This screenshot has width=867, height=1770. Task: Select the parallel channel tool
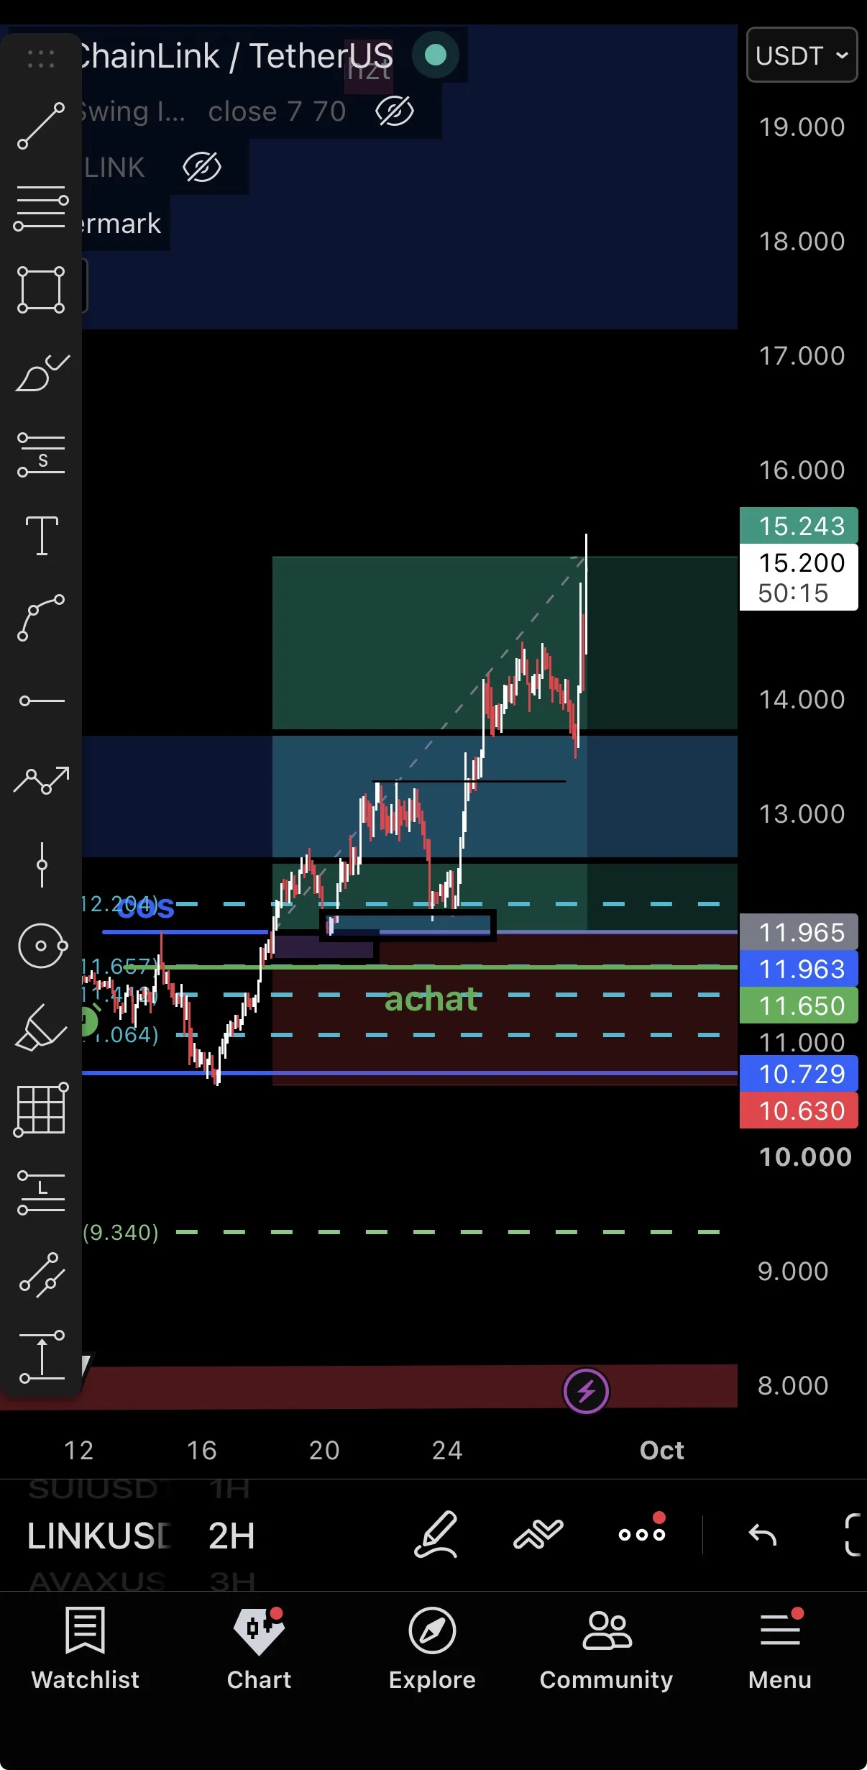point(42,1274)
